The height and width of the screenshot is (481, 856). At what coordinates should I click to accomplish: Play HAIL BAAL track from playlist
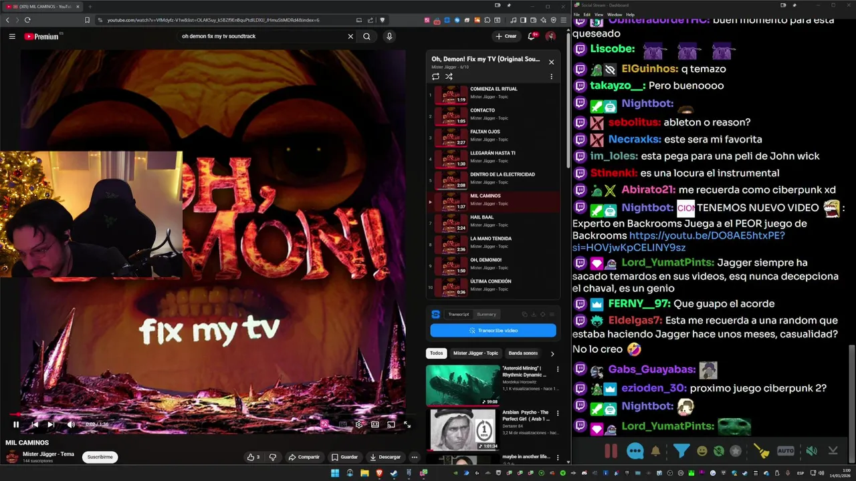494,222
